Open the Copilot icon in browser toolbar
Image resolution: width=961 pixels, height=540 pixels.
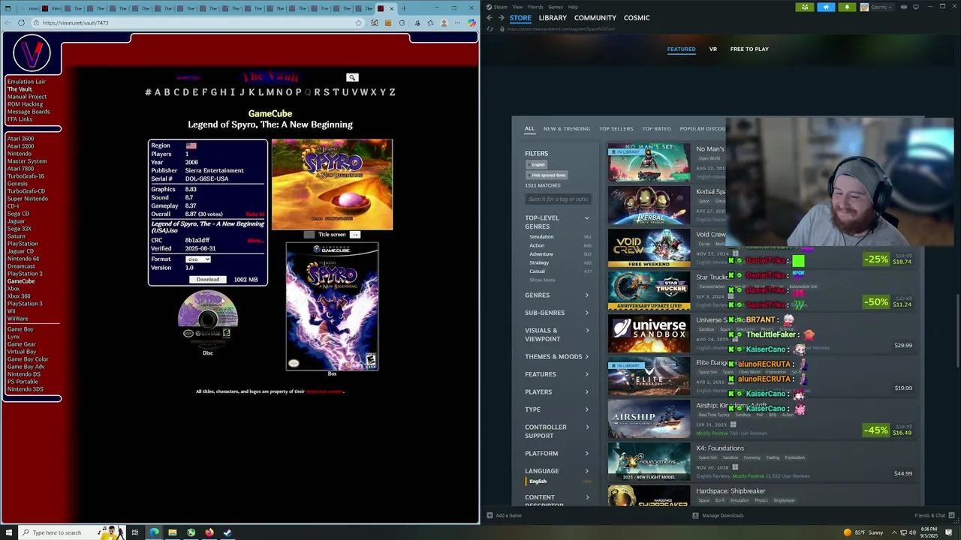[471, 22]
